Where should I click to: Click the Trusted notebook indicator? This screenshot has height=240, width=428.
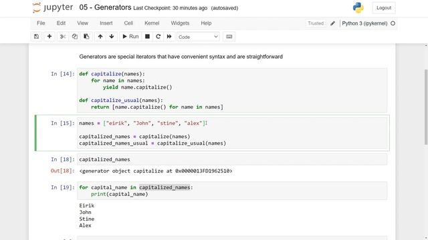pyautogui.click(x=316, y=23)
